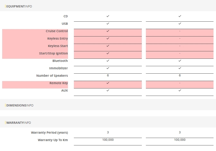Click the Keyless Entry checkmark in first column
The height and width of the screenshot is (151, 216).
108,38
